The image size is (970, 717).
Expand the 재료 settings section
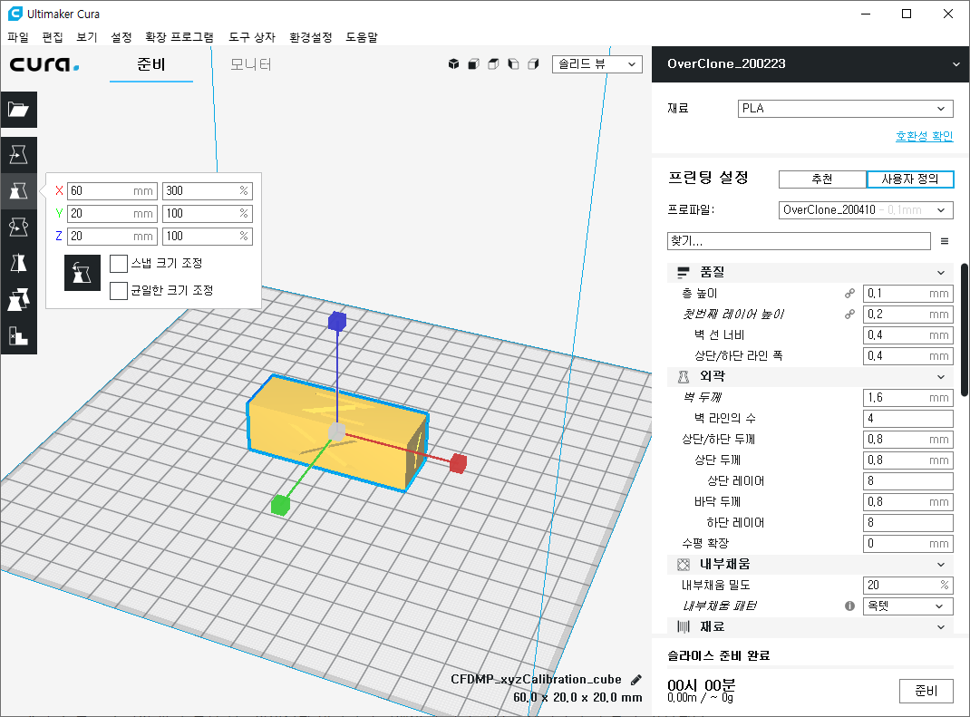pos(810,626)
